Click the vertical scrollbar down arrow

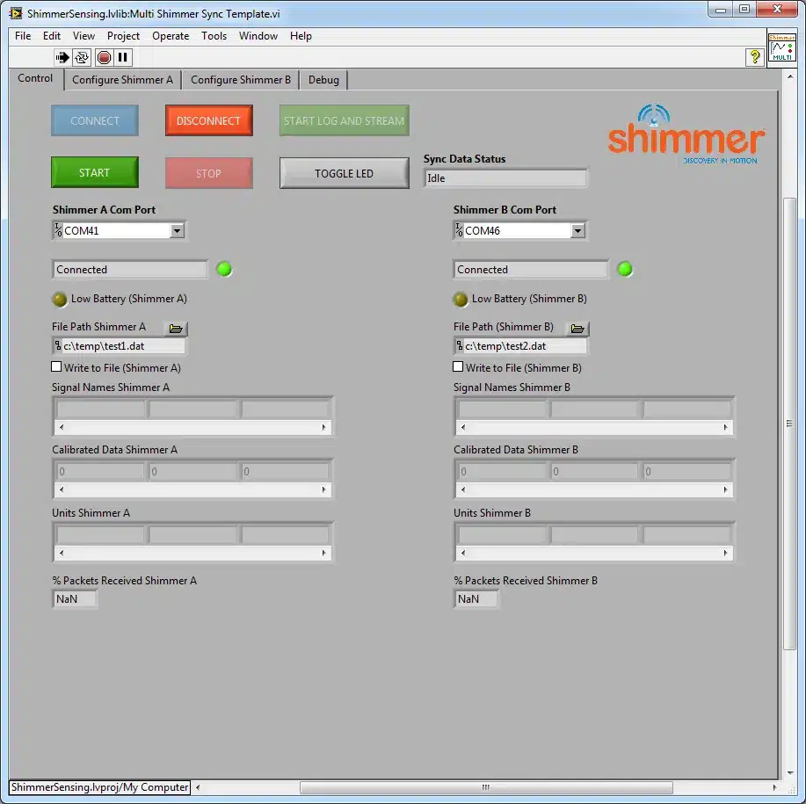click(x=789, y=772)
